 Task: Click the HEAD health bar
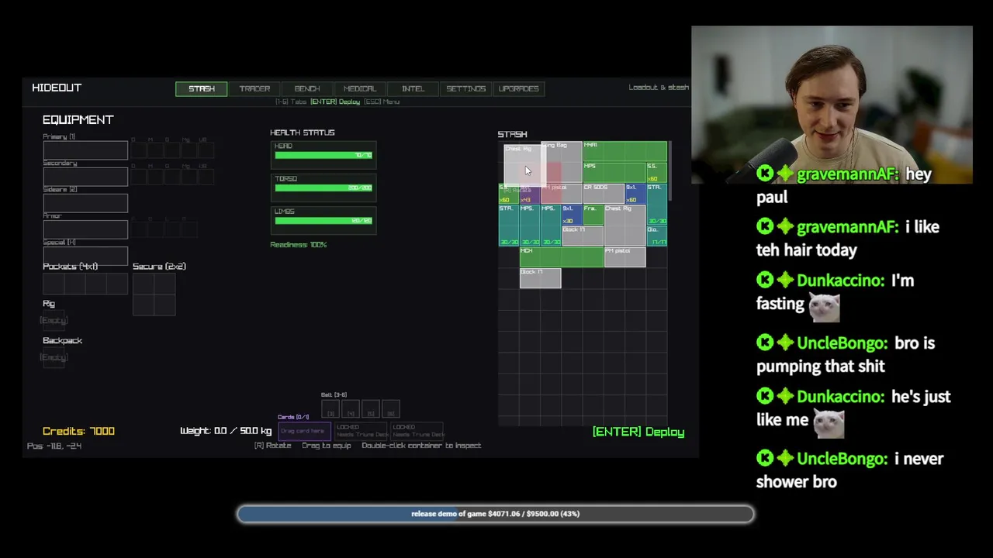click(x=324, y=155)
